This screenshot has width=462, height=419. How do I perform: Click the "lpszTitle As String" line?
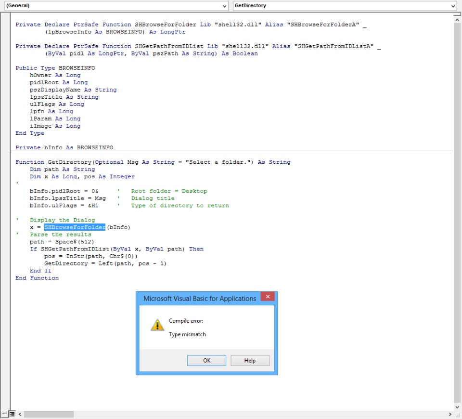coord(64,97)
